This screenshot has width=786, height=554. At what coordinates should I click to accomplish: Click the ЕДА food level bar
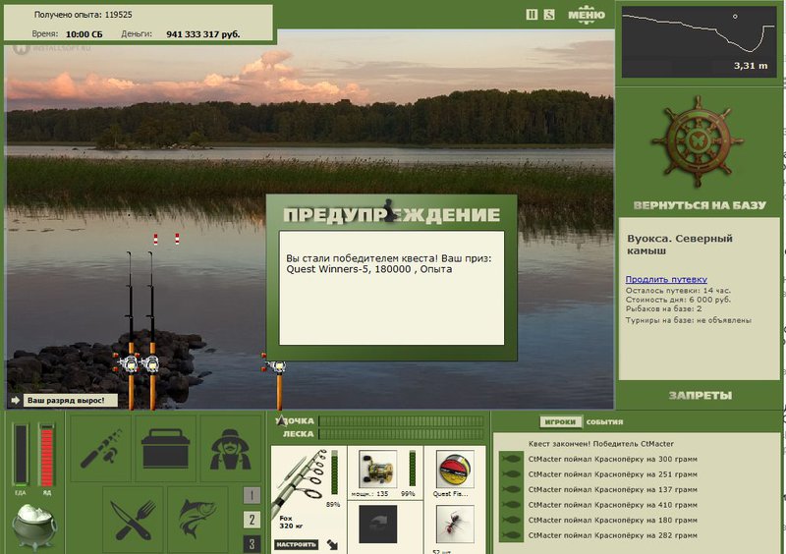(x=21, y=456)
